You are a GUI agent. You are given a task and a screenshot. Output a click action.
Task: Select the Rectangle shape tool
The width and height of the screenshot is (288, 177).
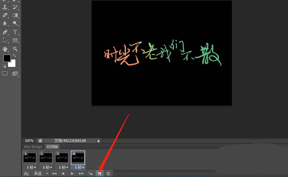click(15, 40)
